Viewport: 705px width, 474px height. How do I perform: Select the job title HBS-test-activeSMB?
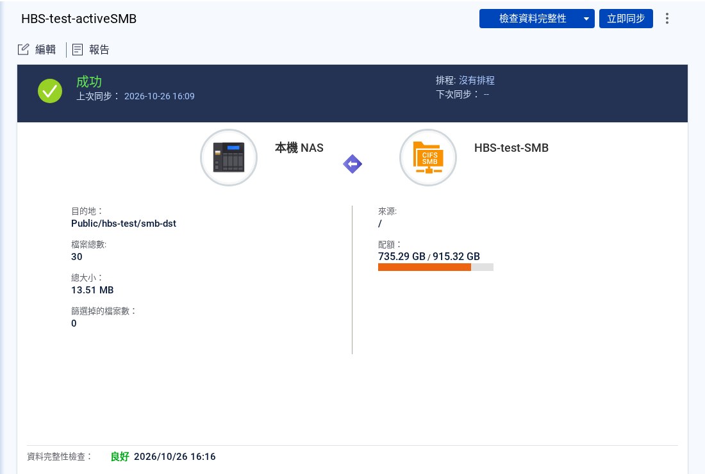point(79,19)
